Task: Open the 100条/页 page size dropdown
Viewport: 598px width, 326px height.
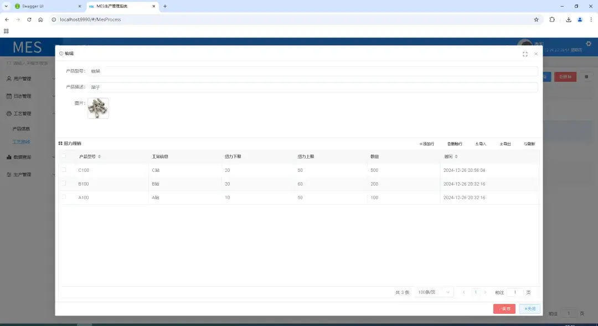Action: tap(434, 292)
